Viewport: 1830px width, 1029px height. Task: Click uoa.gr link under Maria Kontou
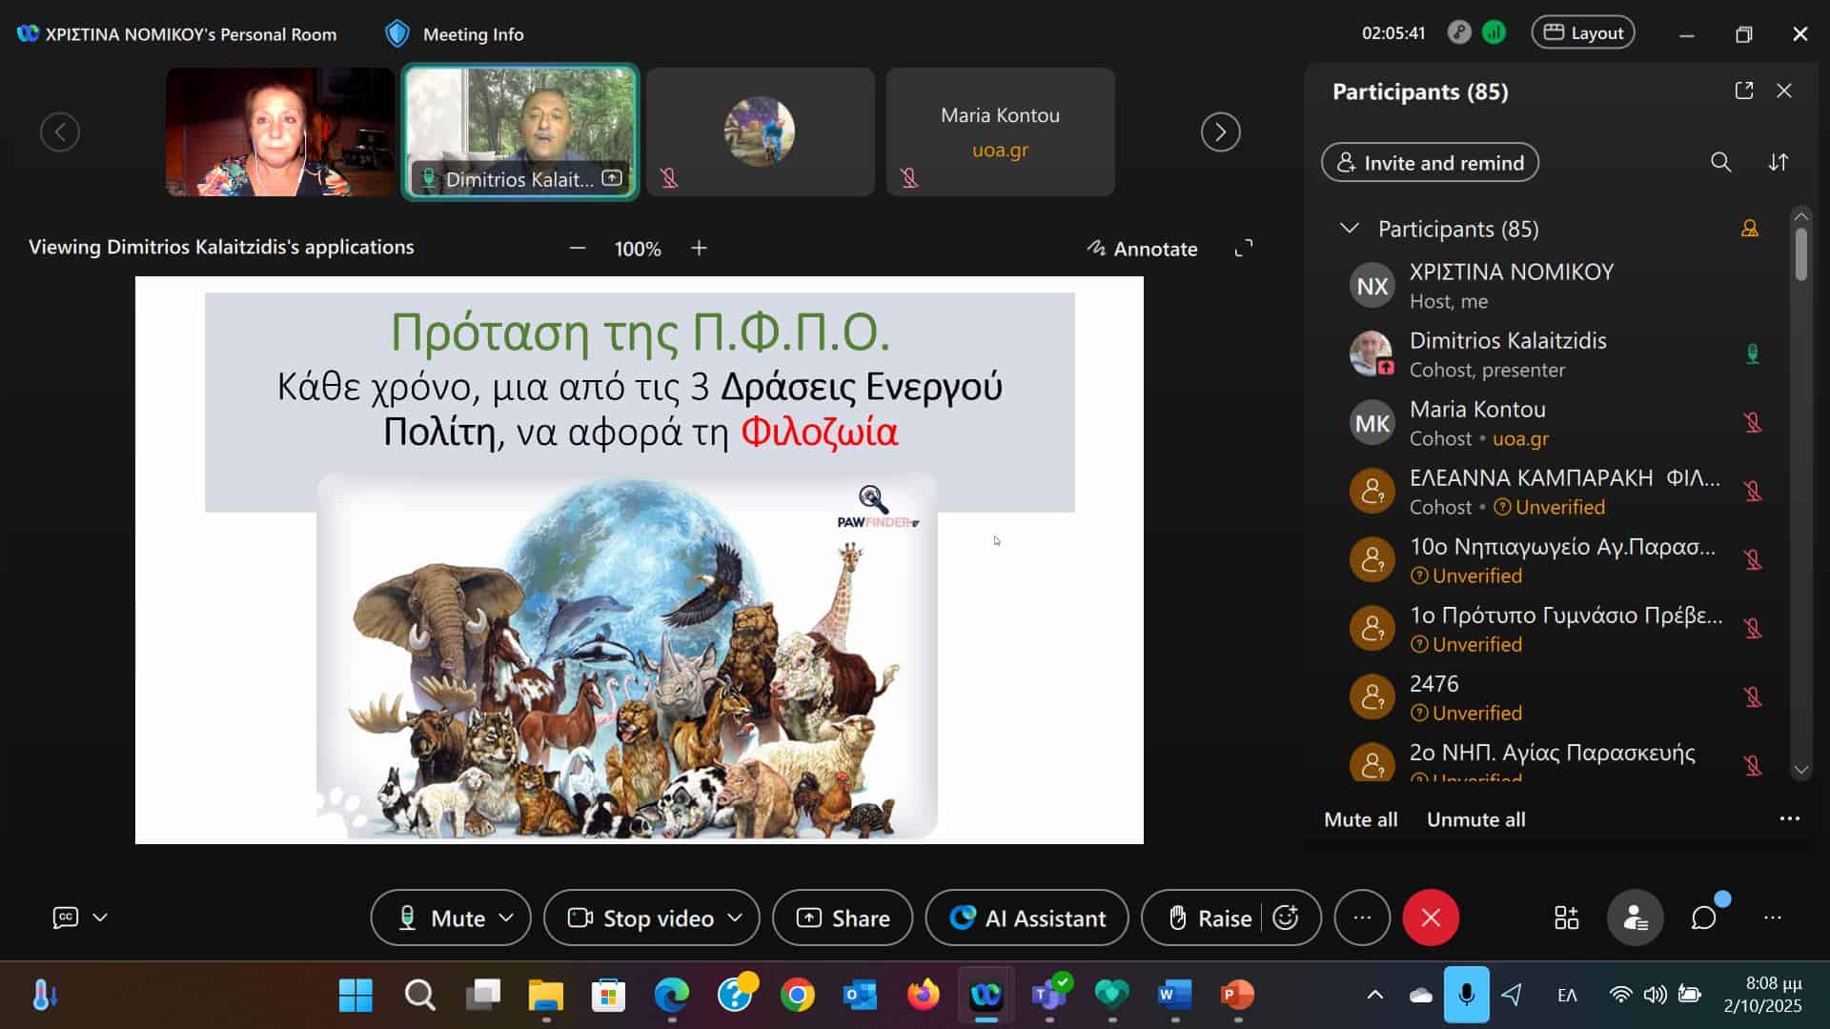(x=1520, y=438)
